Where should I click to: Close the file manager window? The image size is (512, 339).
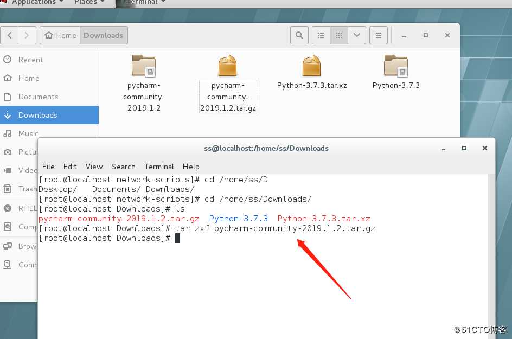pos(447,35)
